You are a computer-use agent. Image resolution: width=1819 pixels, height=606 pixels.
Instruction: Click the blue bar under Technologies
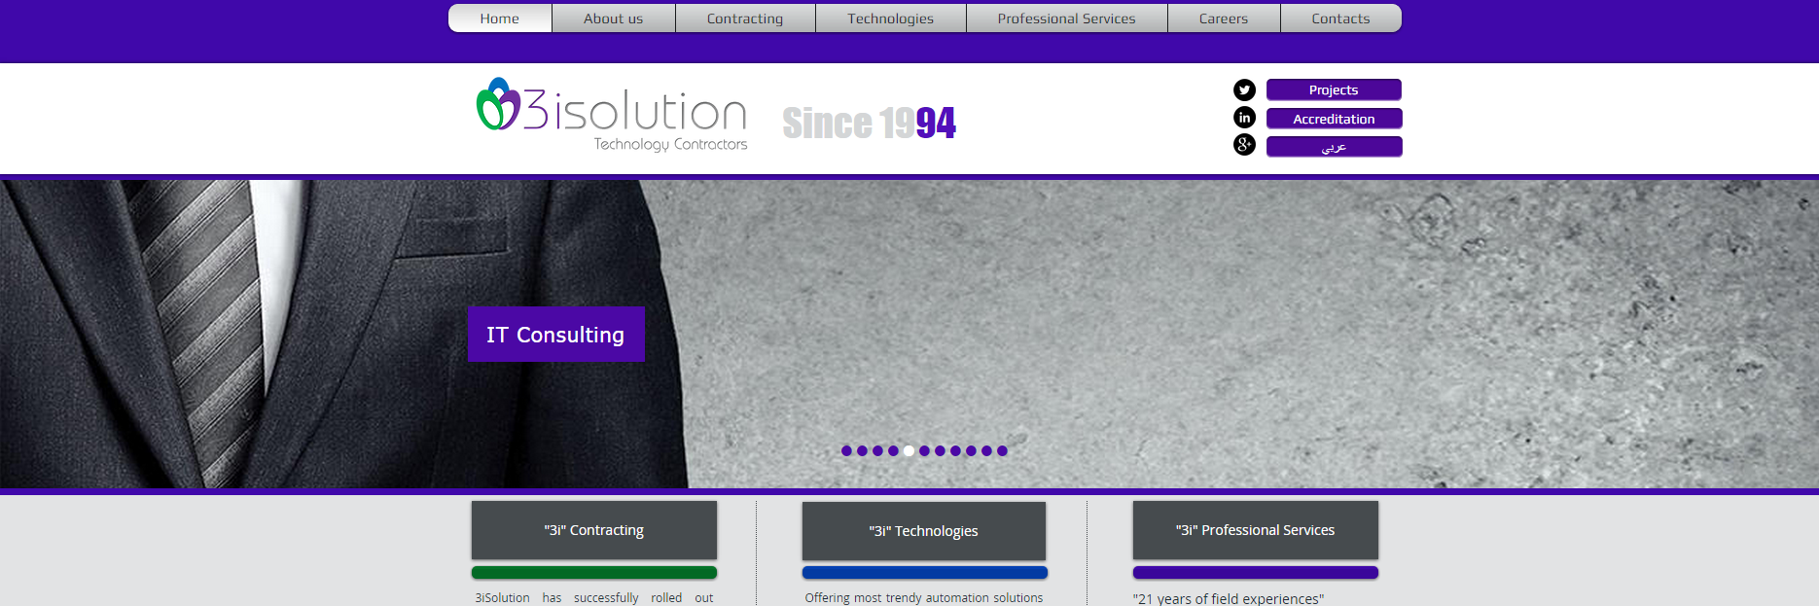(925, 573)
